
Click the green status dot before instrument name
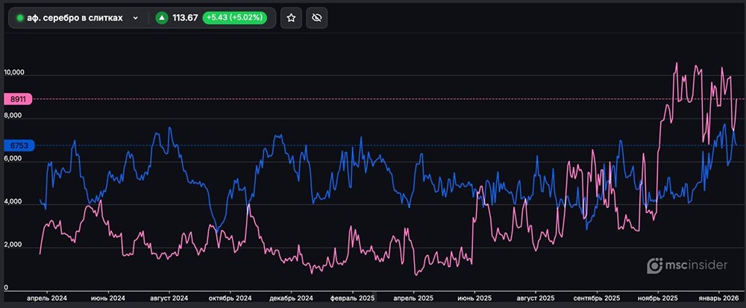tap(20, 18)
